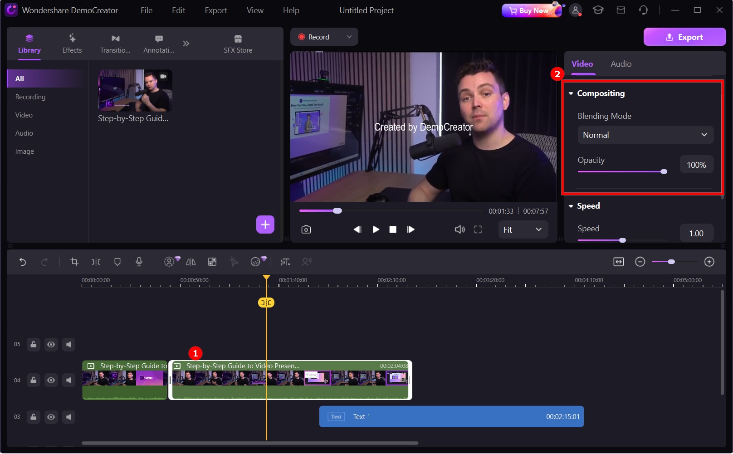This screenshot has height=454, width=733.
Task: Fit timeline to window icon
Action: pyautogui.click(x=619, y=262)
